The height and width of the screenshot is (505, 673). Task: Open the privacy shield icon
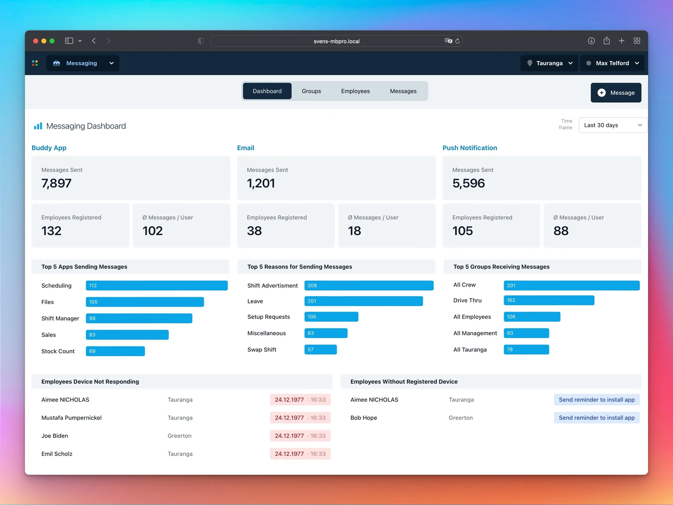(201, 41)
